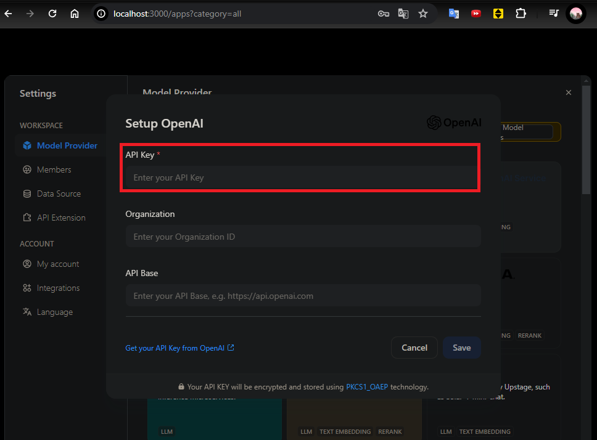Click the address bar URL
The height and width of the screenshot is (440, 597).
pos(178,14)
